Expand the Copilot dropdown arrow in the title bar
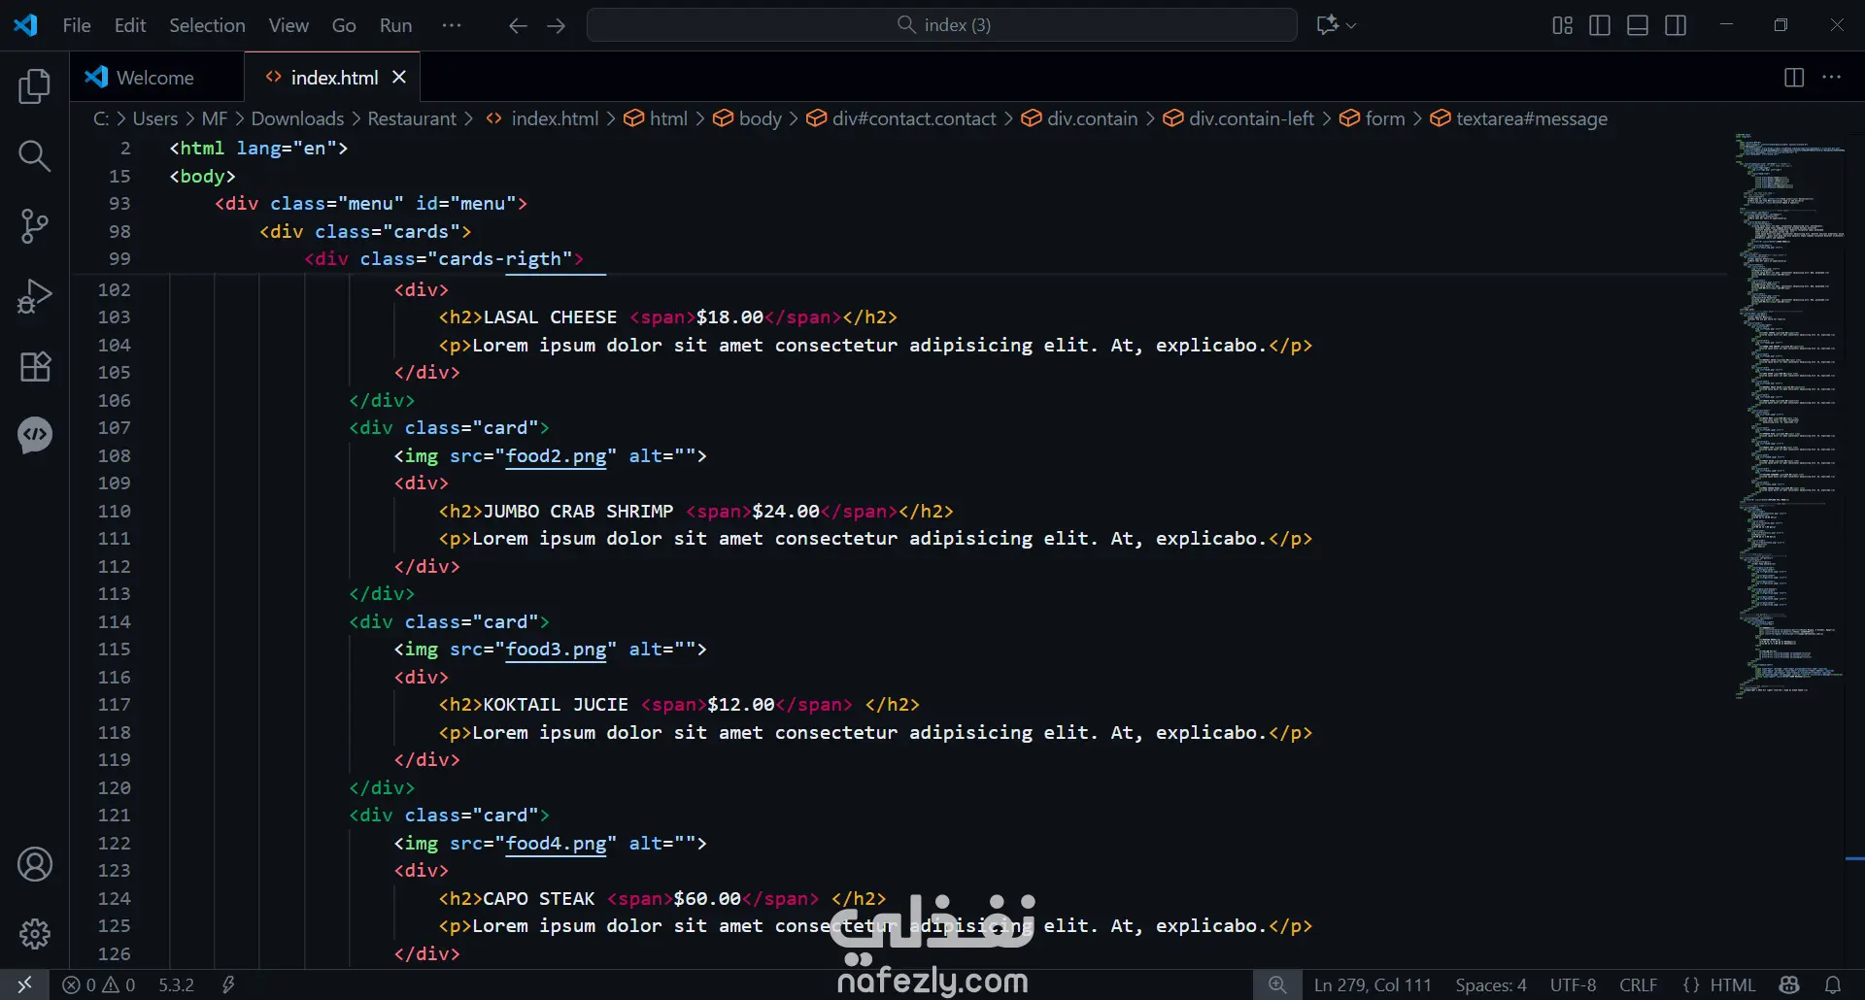The width and height of the screenshot is (1865, 1000). tap(1351, 25)
